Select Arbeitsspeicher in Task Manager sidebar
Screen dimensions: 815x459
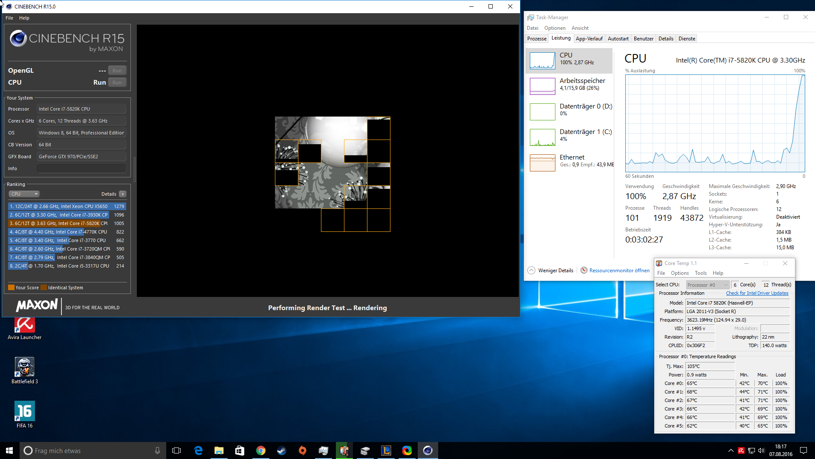(569, 86)
